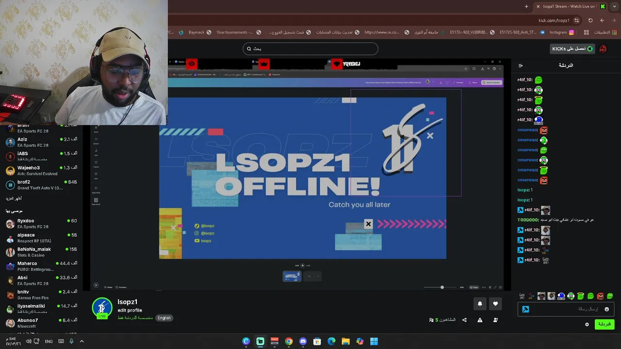
Task: Open the browser tab search dropdown arrow
Action: [614, 6]
